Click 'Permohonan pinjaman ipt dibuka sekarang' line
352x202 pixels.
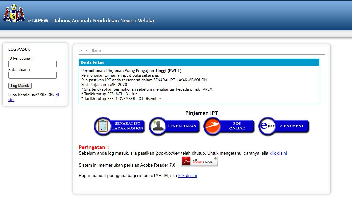120,75
